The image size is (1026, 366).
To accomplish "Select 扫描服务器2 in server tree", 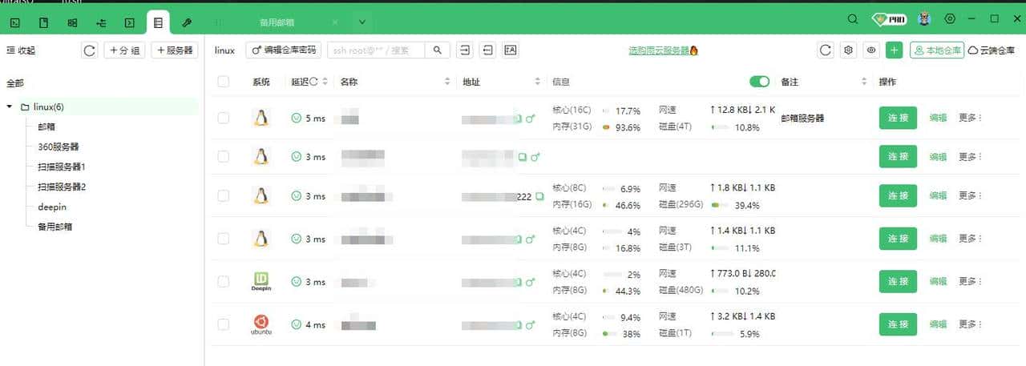I will (61, 187).
